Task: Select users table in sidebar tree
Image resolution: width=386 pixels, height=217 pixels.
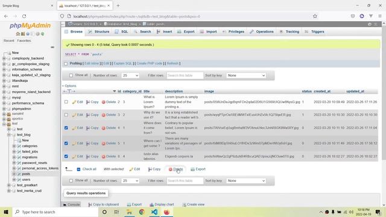Action: pyautogui.click(x=26, y=180)
